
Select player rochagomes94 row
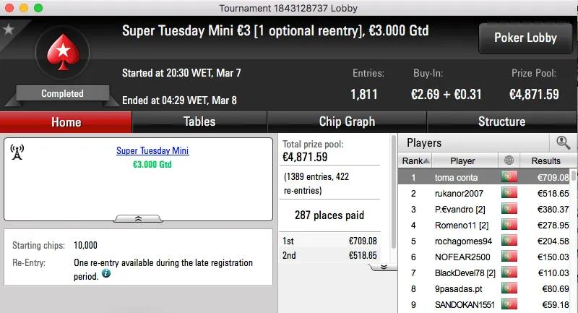tap(462, 241)
